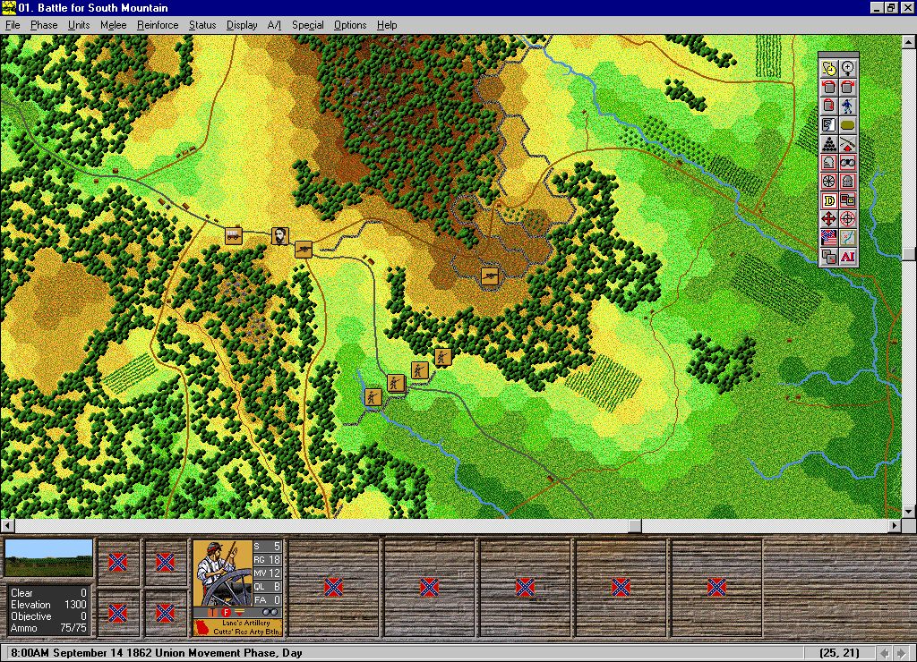Open the Melee menu
This screenshot has height=662, width=917.
pos(113,25)
